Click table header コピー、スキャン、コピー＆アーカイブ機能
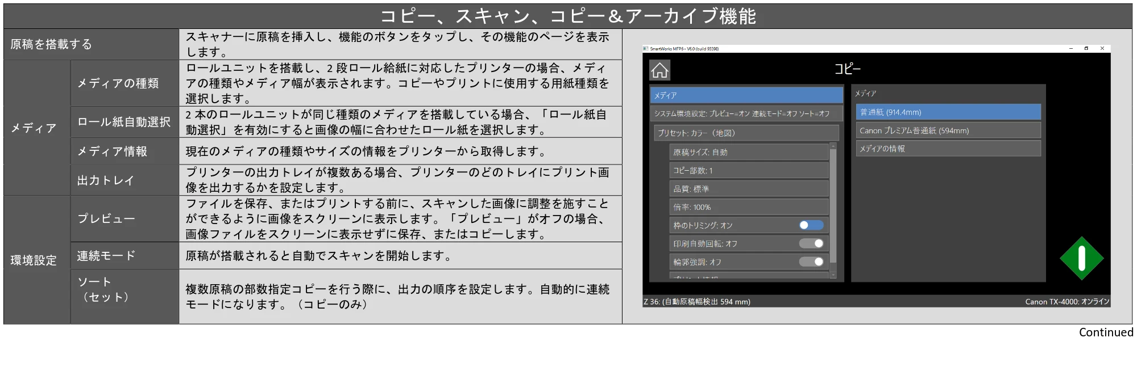 (567, 16)
